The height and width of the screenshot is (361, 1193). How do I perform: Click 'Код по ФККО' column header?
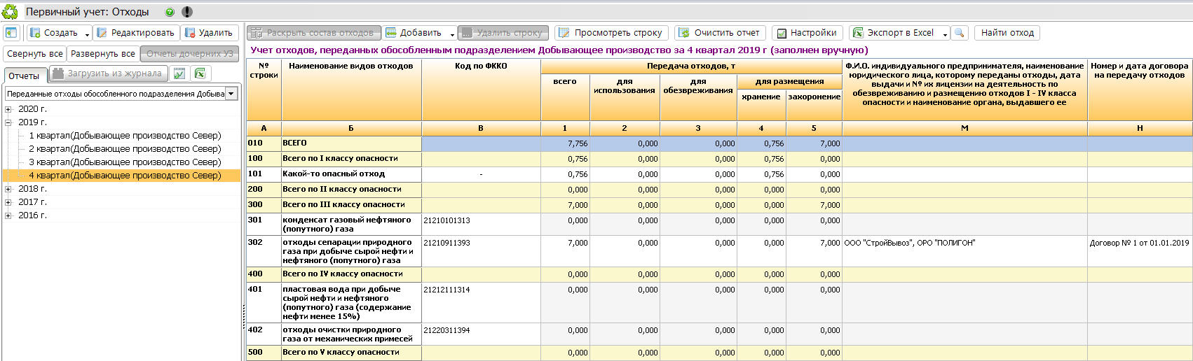point(481,90)
